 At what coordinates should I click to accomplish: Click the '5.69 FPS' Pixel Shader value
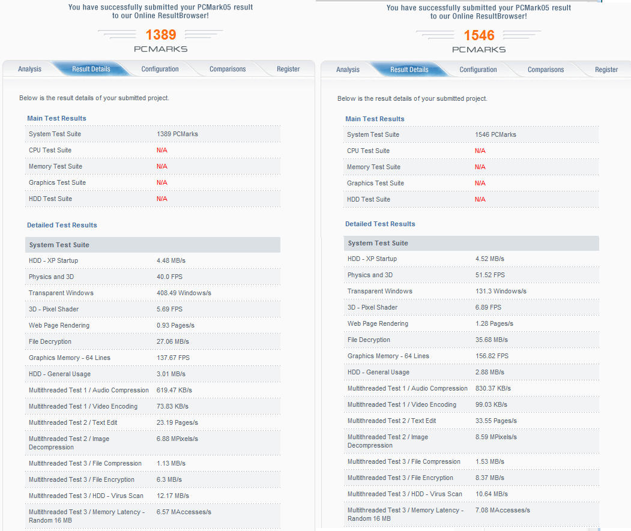169,309
